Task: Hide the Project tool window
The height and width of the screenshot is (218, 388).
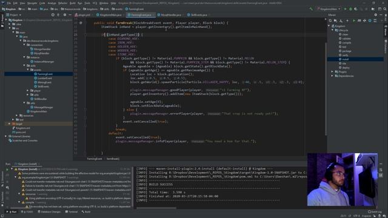Action: (70, 15)
